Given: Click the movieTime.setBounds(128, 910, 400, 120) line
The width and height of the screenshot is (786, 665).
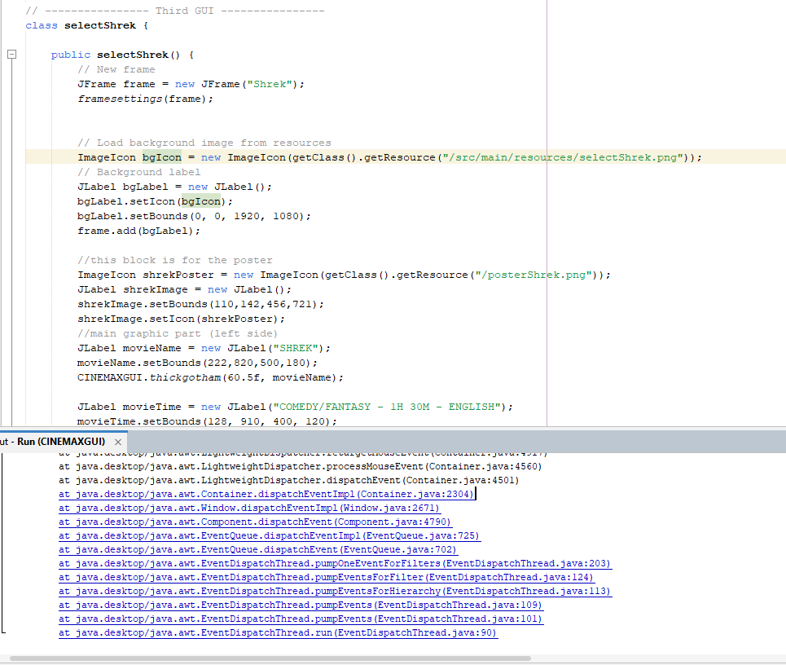Looking at the screenshot, I should (207, 421).
